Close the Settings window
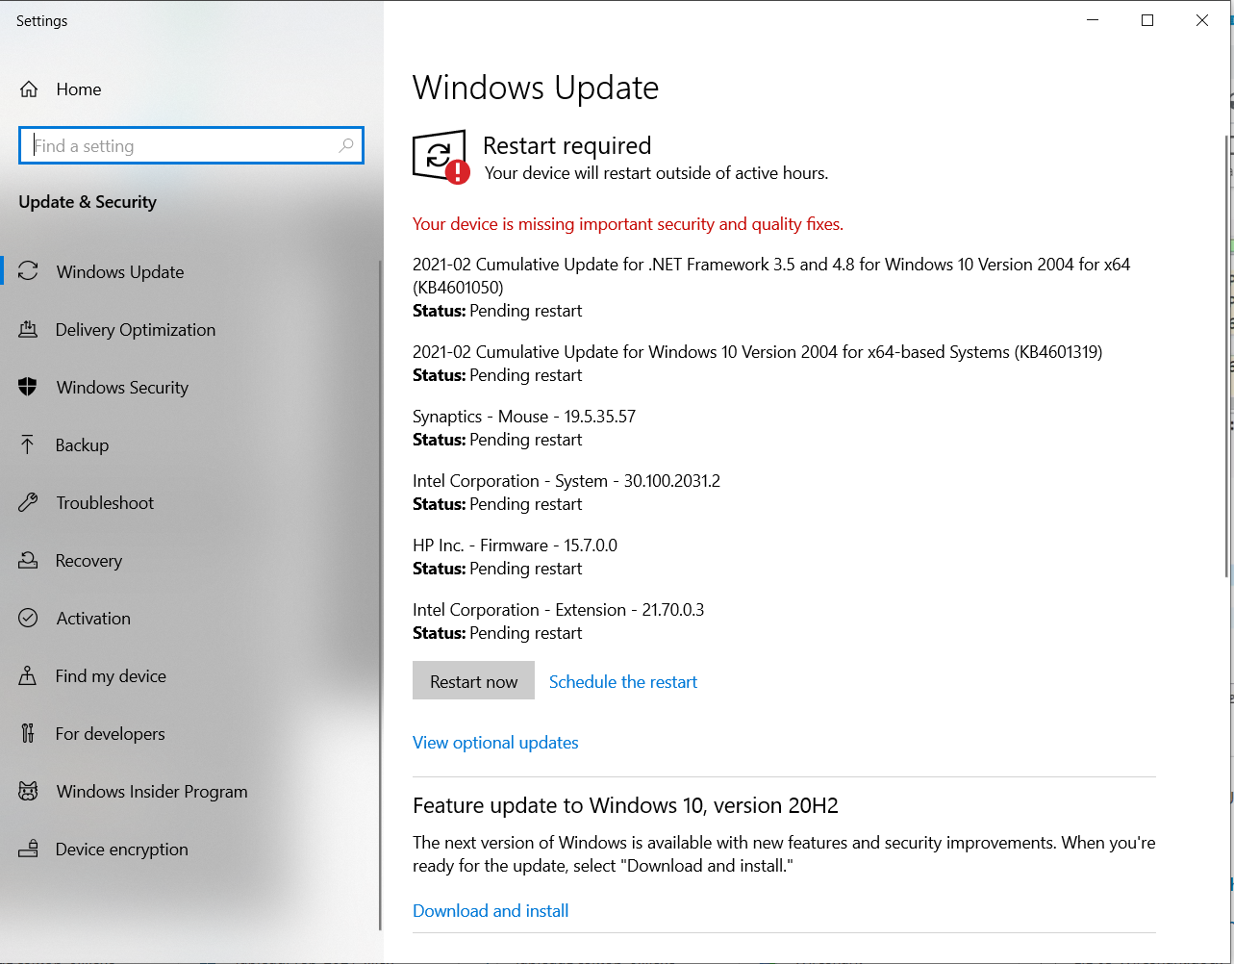This screenshot has width=1234, height=964. pyautogui.click(x=1202, y=20)
